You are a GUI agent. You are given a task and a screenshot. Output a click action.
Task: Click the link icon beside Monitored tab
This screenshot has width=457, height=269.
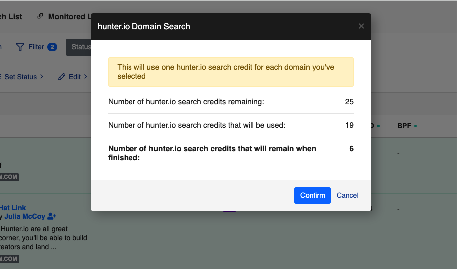(40, 17)
